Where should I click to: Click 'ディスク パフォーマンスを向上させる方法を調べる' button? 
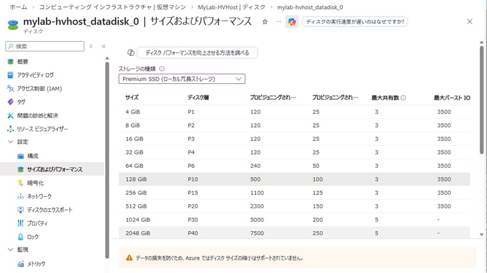pyautogui.click(x=197, y=53)
